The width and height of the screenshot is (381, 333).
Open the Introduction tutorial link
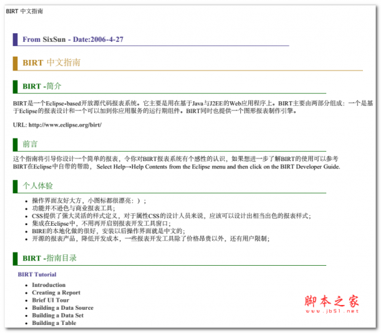point(49,285)
